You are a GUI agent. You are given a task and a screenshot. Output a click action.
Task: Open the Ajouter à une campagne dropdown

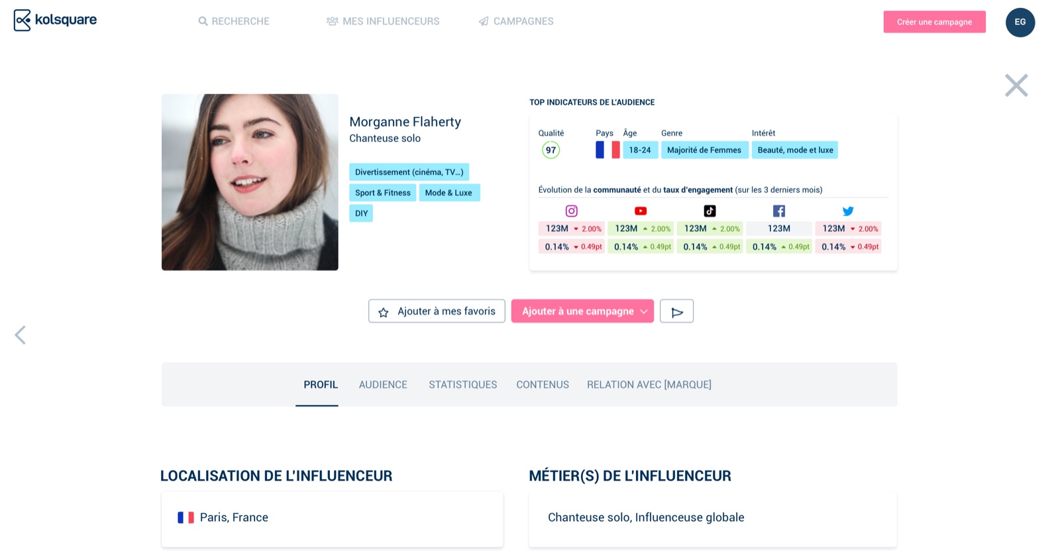582,311
